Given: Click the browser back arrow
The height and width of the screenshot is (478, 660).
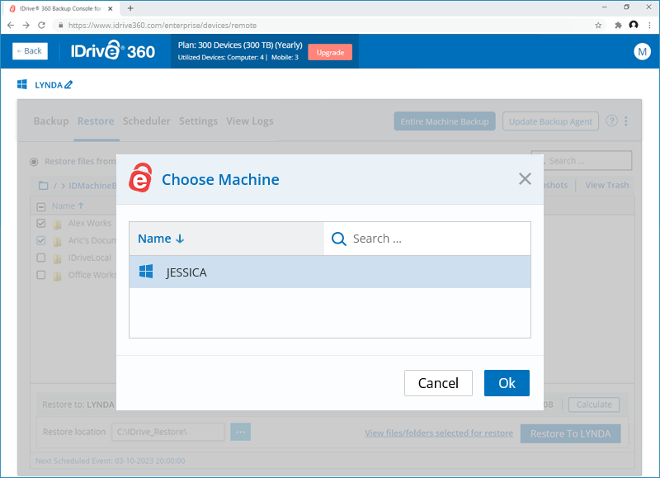Looking at the screenshot, I should coord(11,26).
